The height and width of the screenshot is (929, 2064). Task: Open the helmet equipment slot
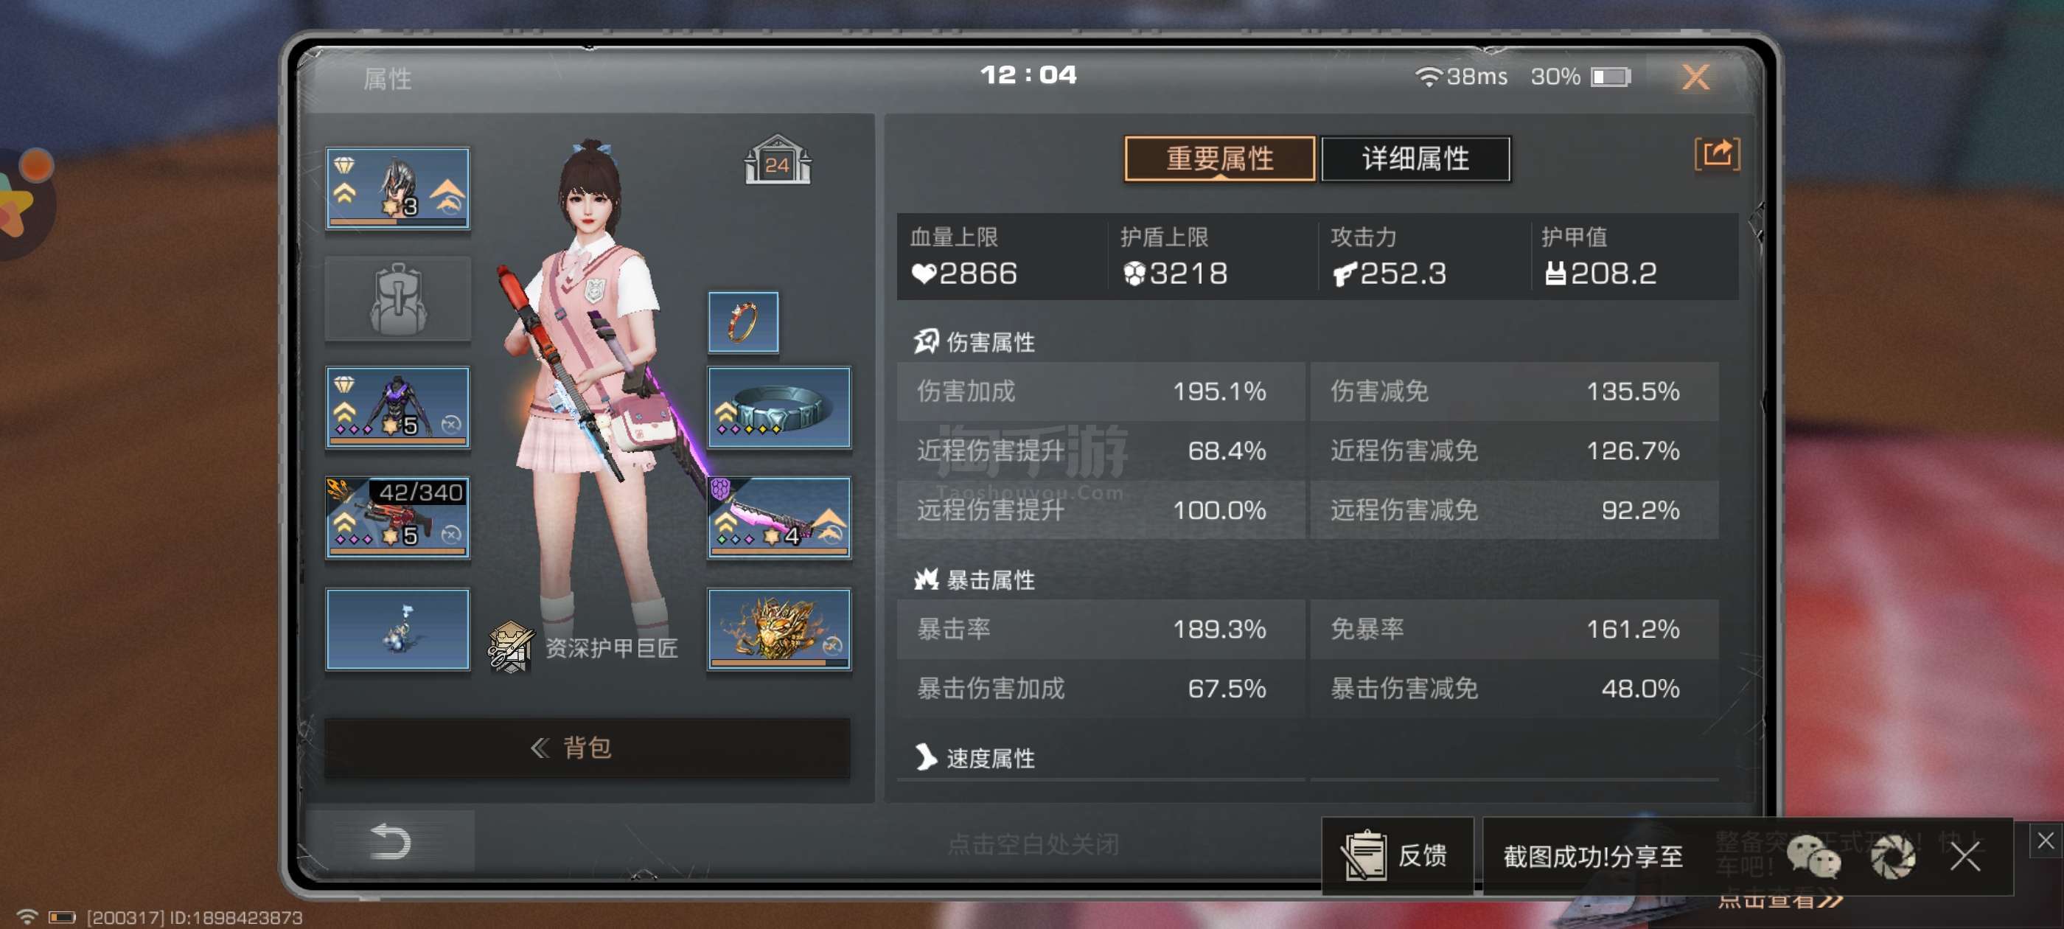[397, 188]
